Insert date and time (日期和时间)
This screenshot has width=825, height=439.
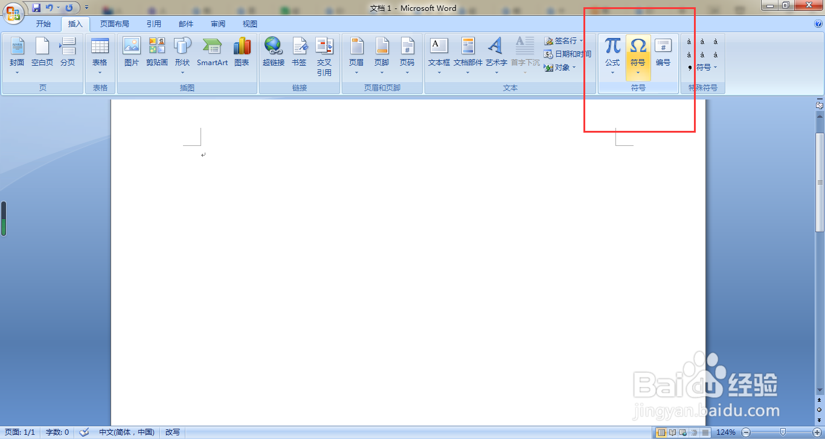pyautogui.click(x=568, y=54)
